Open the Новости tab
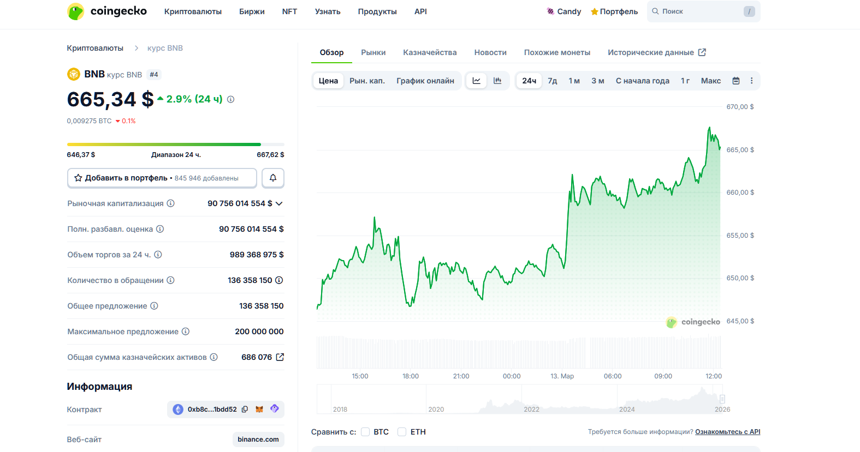Screen dimensions: 860x452 [x=490, y=52]
